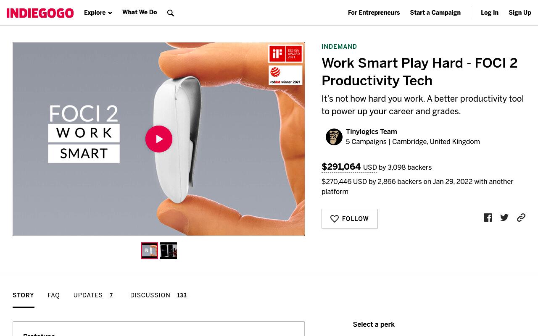Copy campaign link icon
Screen dimensions: 538x336
click(521, 218)
